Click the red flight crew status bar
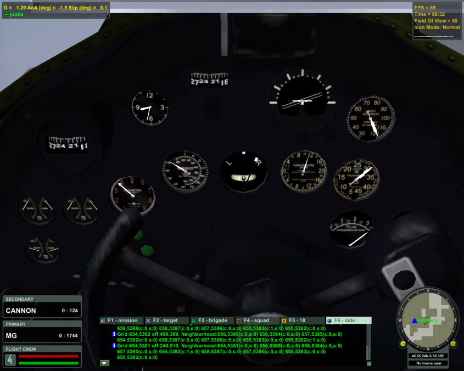The image size is (464, 371). 48,356
